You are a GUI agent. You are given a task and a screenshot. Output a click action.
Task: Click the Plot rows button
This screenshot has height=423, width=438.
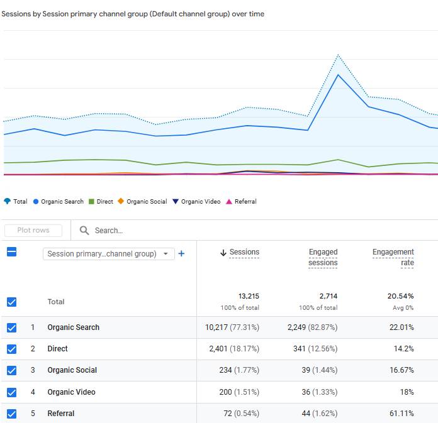tap(33, 231)
